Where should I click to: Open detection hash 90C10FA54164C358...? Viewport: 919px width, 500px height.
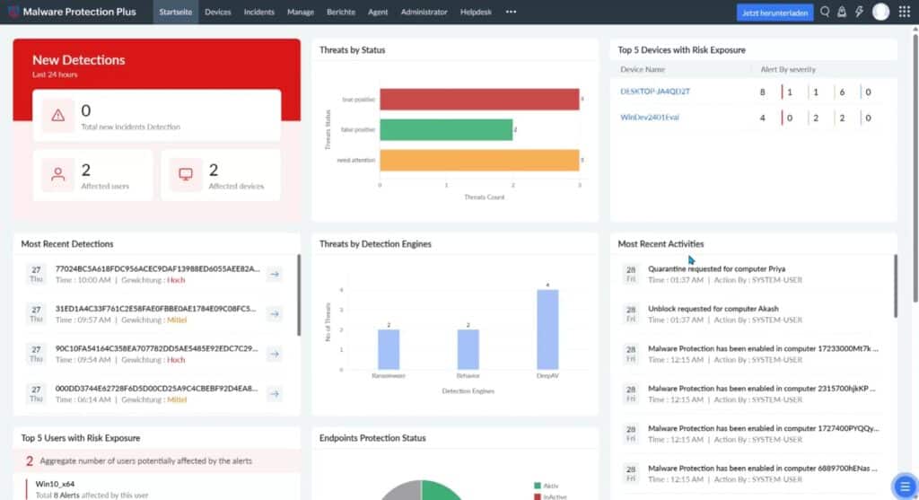click(x=156, y=348)
